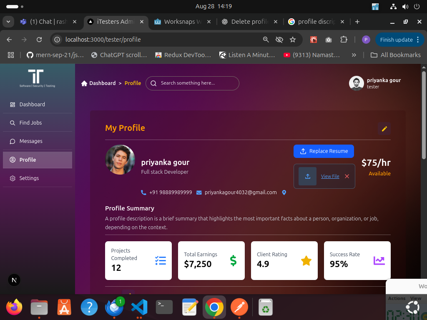Screen dimensions: 427x320
Task: Launch Visual Studio Code from dock
Action: pyautogui.click(x=139, y=307)
